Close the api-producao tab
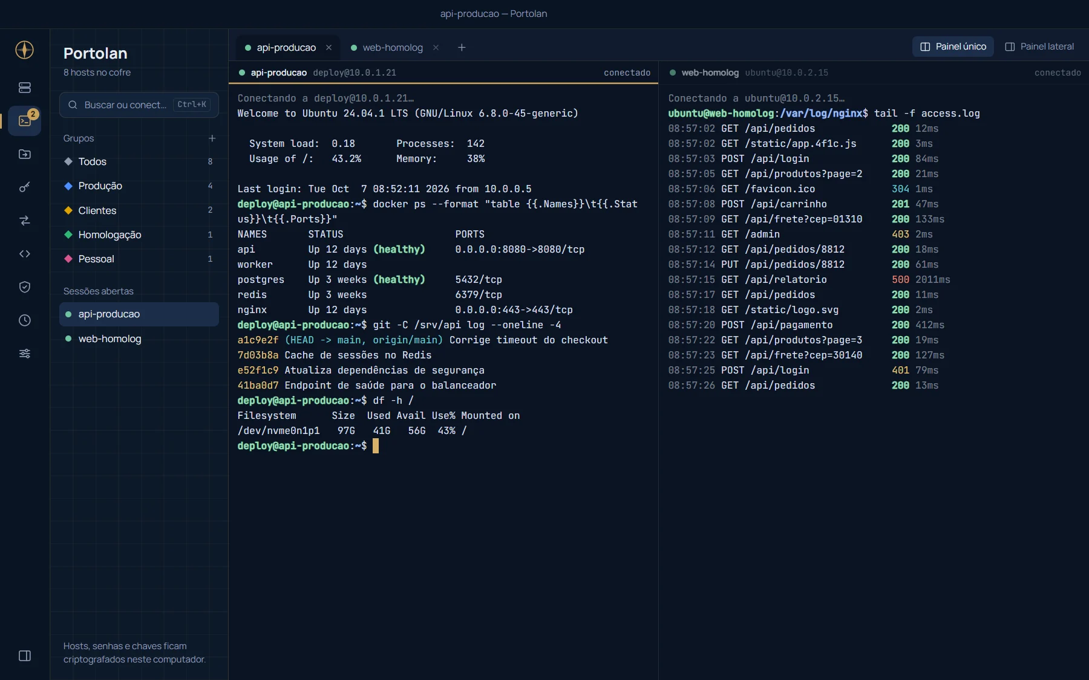This screenshot has width=1089, height=680. [329, 47]
